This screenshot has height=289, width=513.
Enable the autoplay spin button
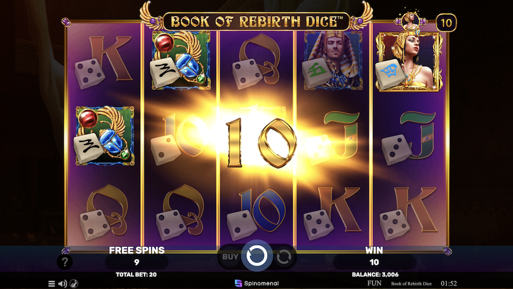point(284,257)
